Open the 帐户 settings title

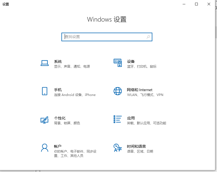(58, 146)
